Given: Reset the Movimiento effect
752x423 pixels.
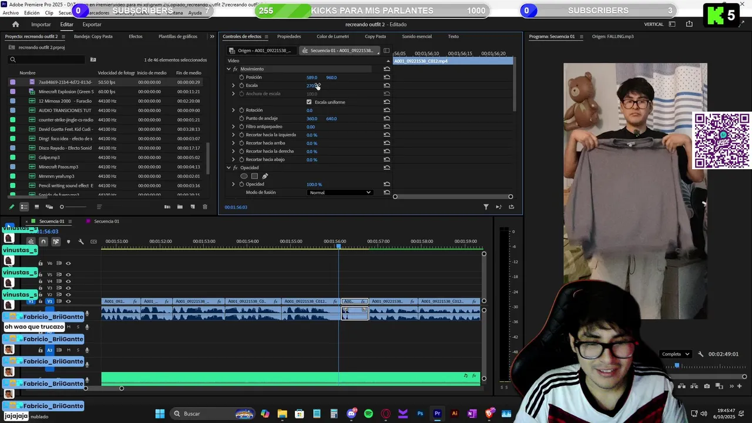Looking at the screenshot, I should [x=387, y=69].
